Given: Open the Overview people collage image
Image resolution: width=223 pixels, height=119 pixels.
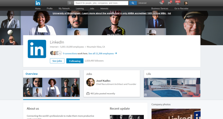Looking at the screenshot, I should (x=51, y=87).
